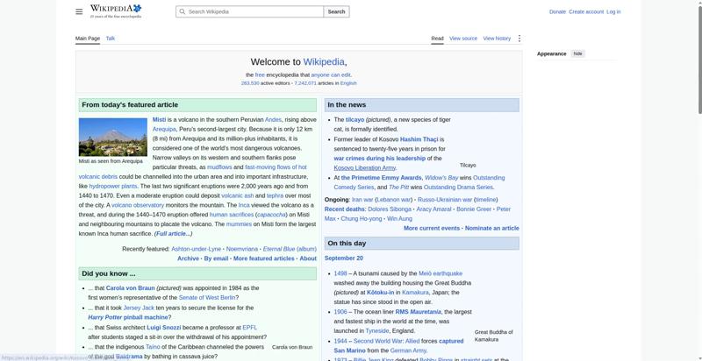Open the Hashim Thaçi link
This screenshot has width=702, height=361.
click(x=419, y=139)
